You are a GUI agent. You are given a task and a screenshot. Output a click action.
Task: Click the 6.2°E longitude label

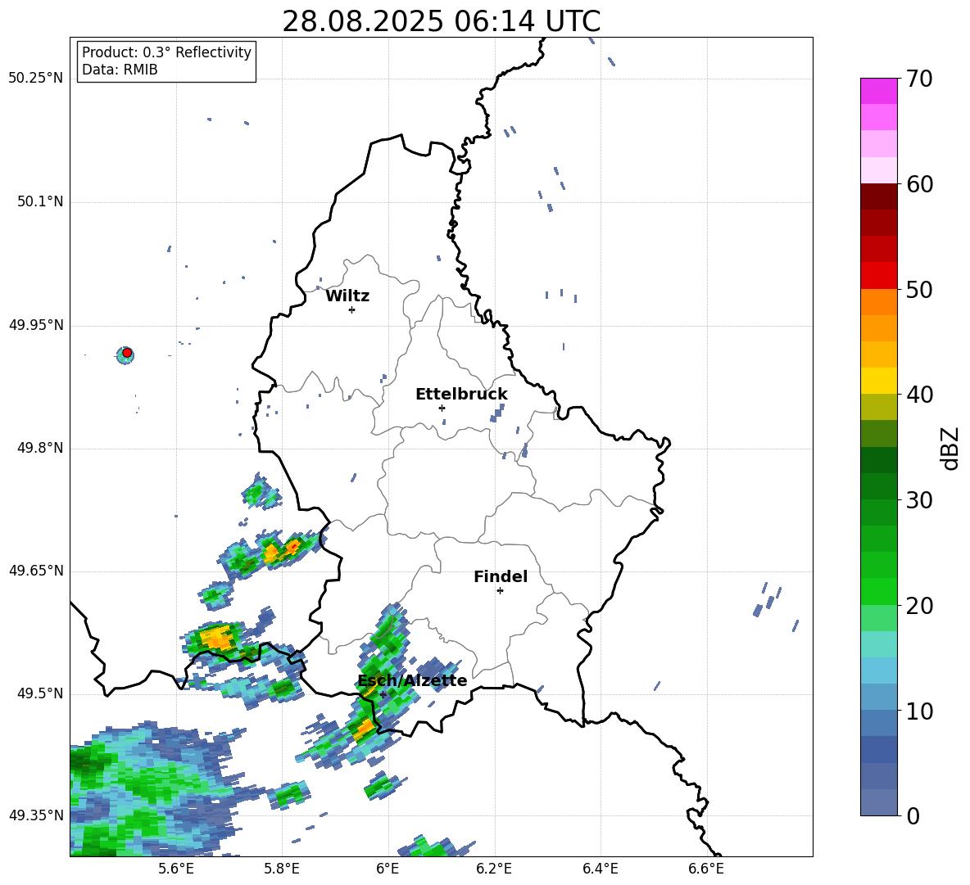pos(494,869)
